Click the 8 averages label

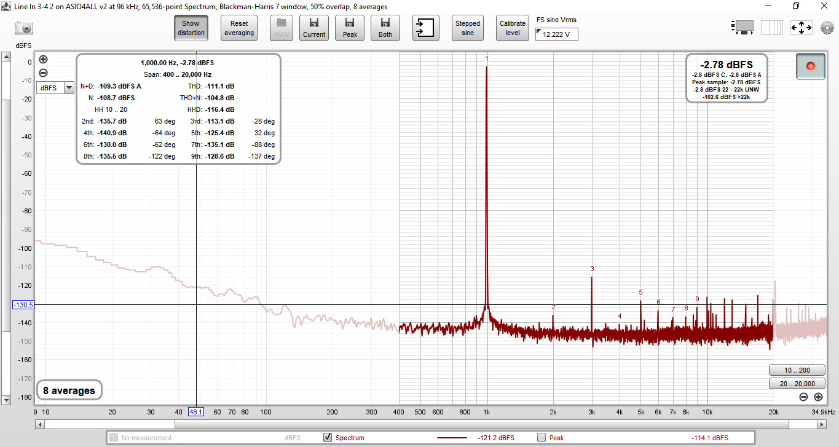(x=69, y=390)
